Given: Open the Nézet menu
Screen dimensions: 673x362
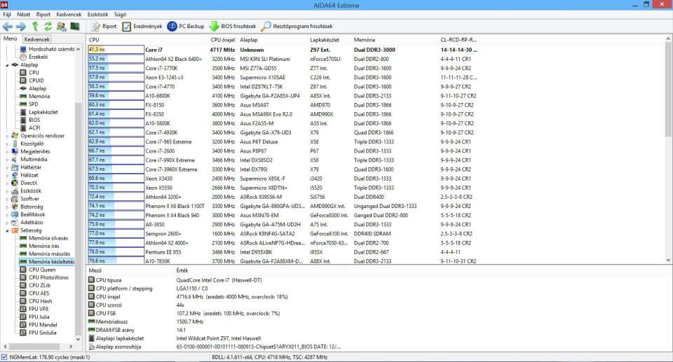Looking at the screenshot, I should pos(24,14).
